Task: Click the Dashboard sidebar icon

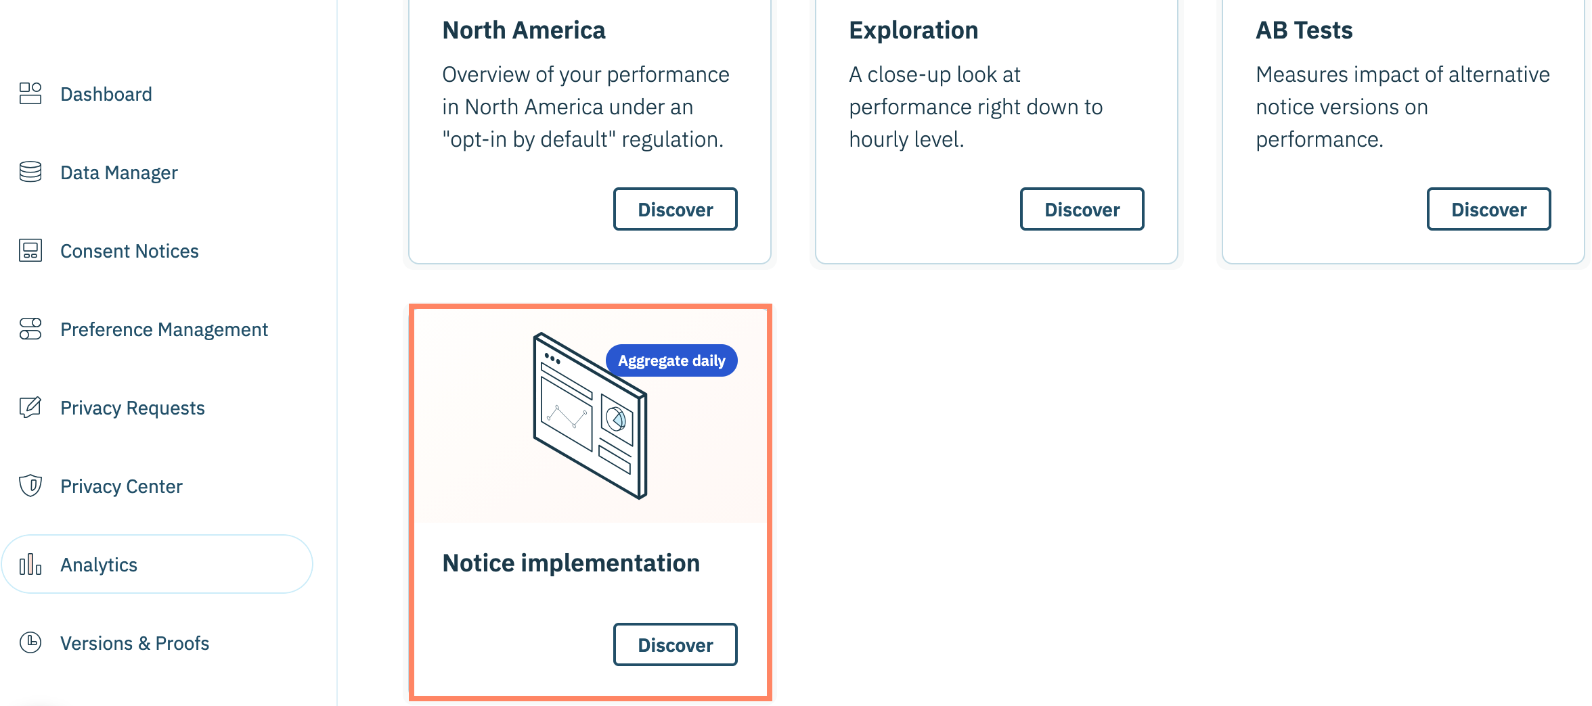Action: coord(30,93)
